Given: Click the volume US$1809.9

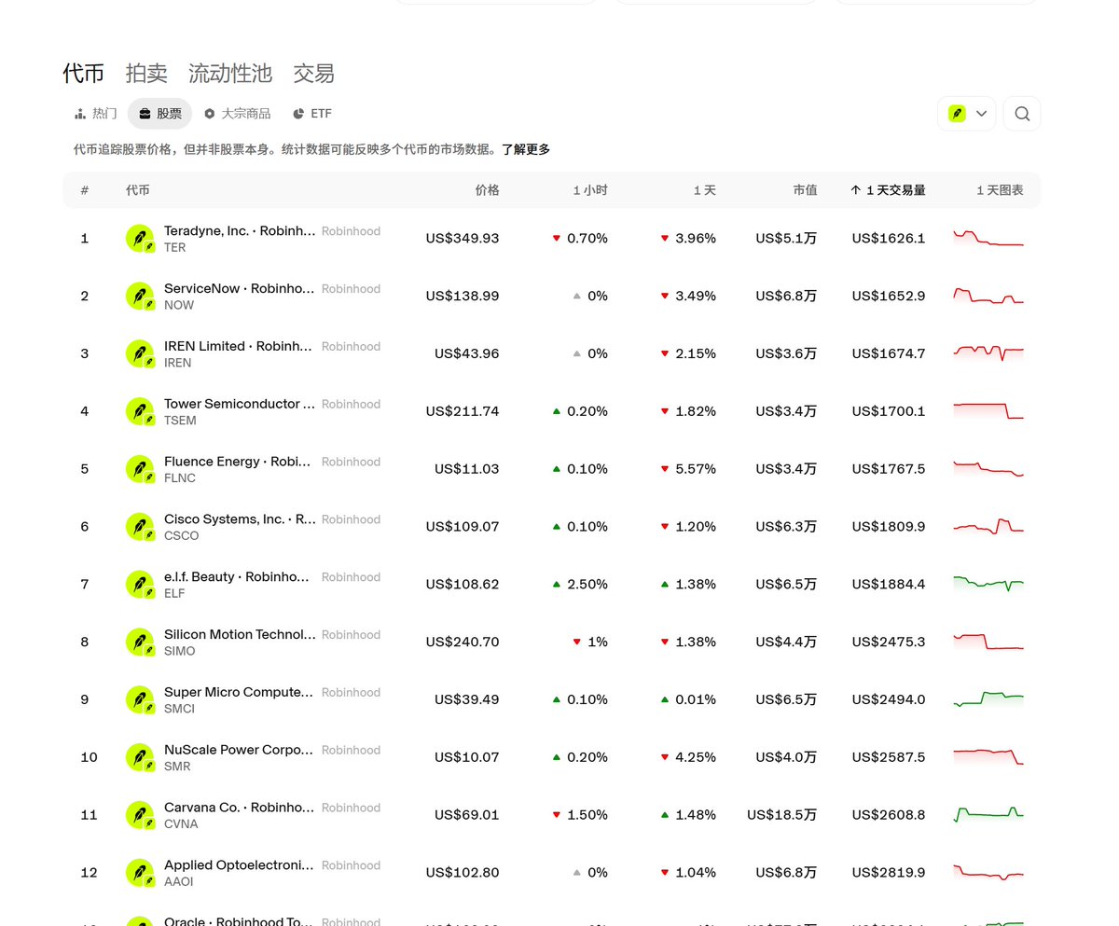Looking at the screenshot, I should (x=889, y=527).
